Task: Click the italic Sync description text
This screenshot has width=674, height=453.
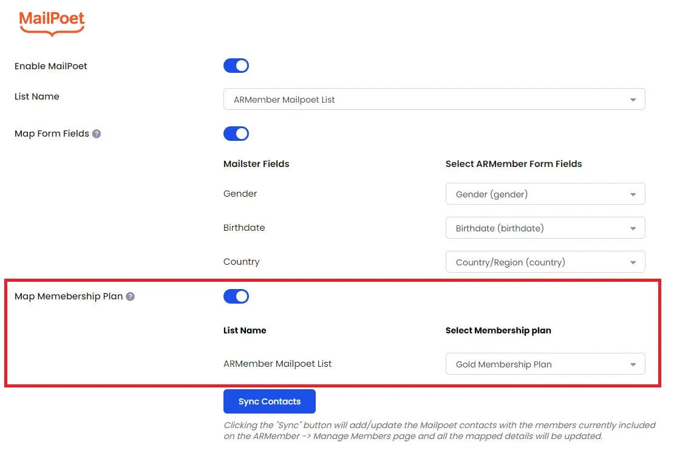Action: click(x=439, y=431)
